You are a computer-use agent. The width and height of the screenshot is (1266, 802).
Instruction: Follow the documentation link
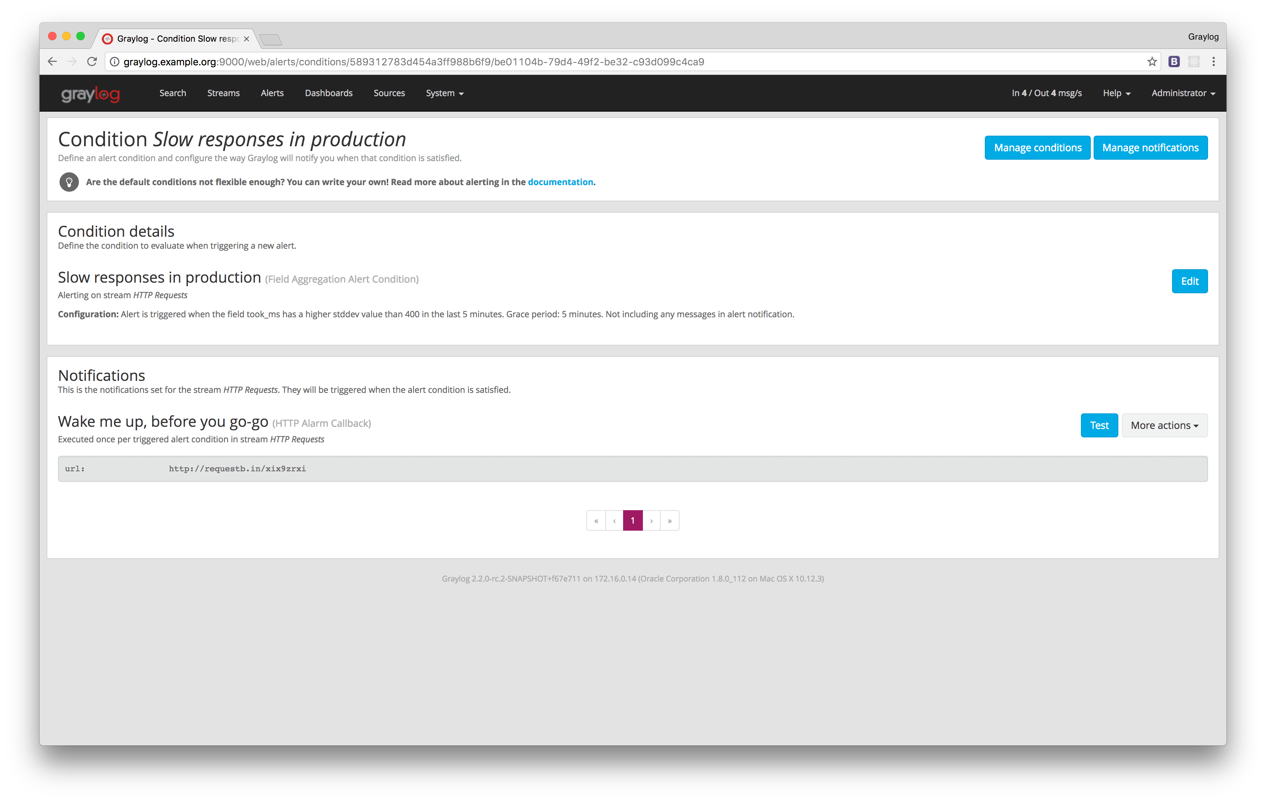(x=561, y=182)
